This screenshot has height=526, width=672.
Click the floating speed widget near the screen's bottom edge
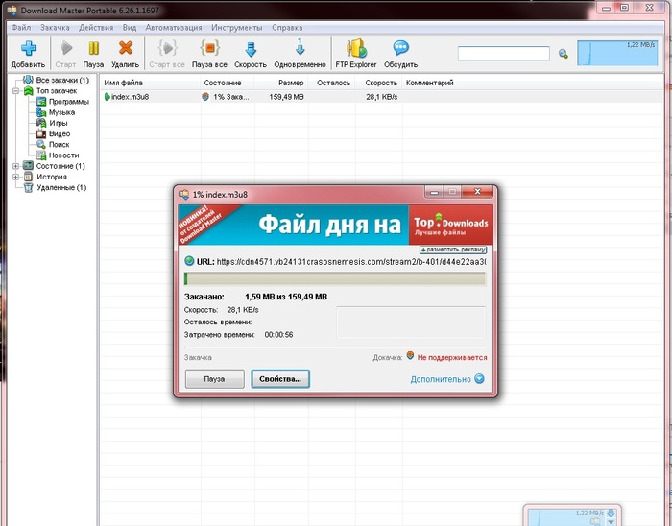tap(572, 515)
